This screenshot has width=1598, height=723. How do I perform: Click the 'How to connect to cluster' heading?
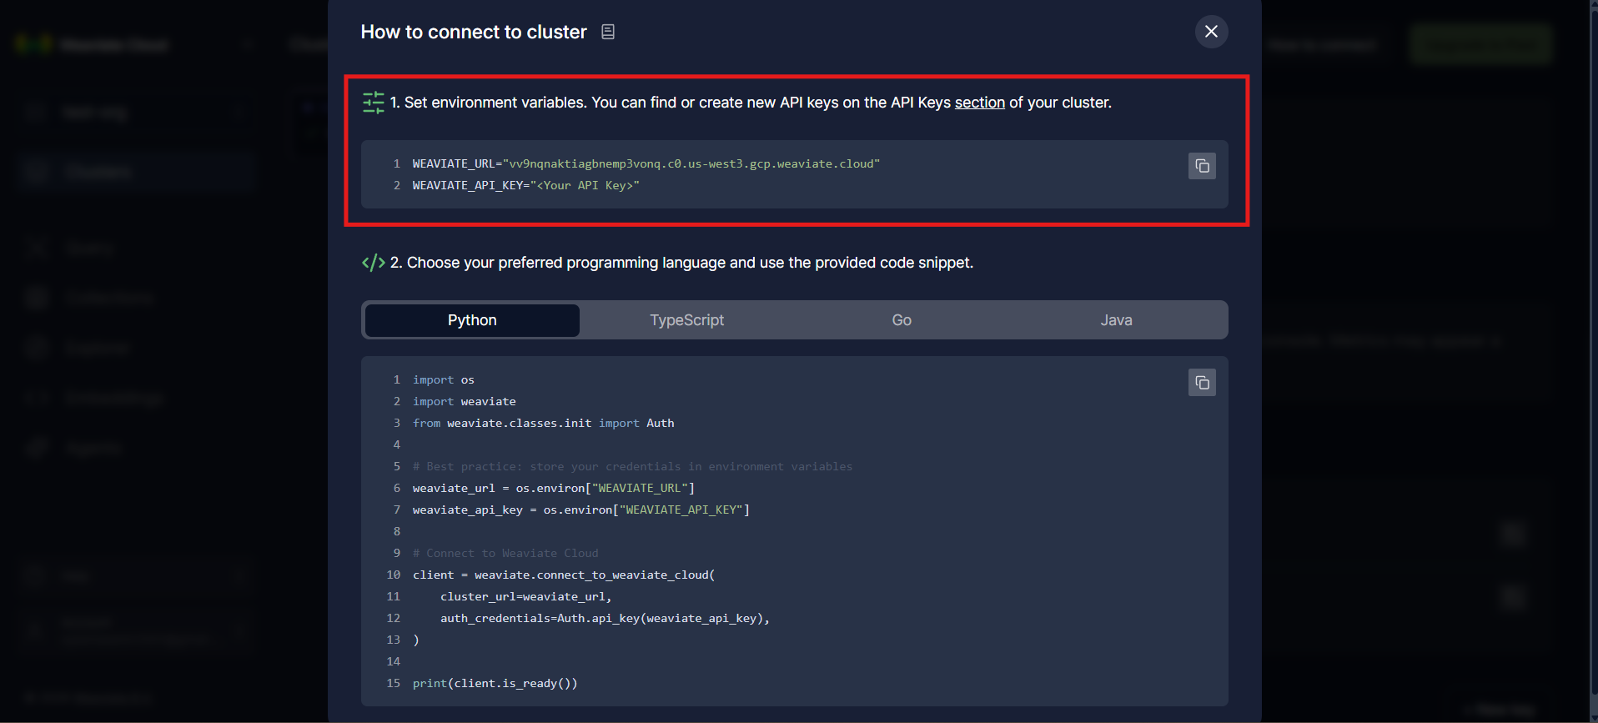474,32
